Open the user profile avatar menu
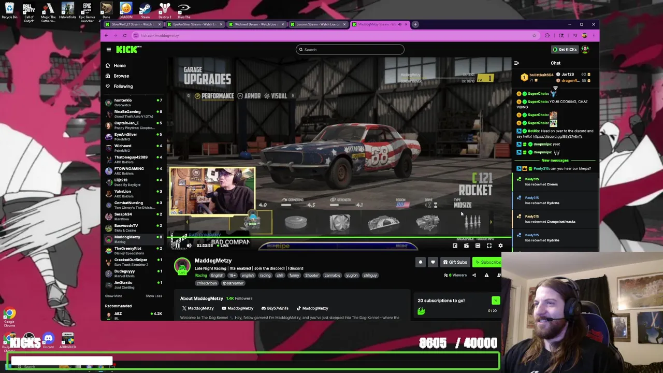Image resolution: width=663 pixels, height=373 pixels. [585, 50]
